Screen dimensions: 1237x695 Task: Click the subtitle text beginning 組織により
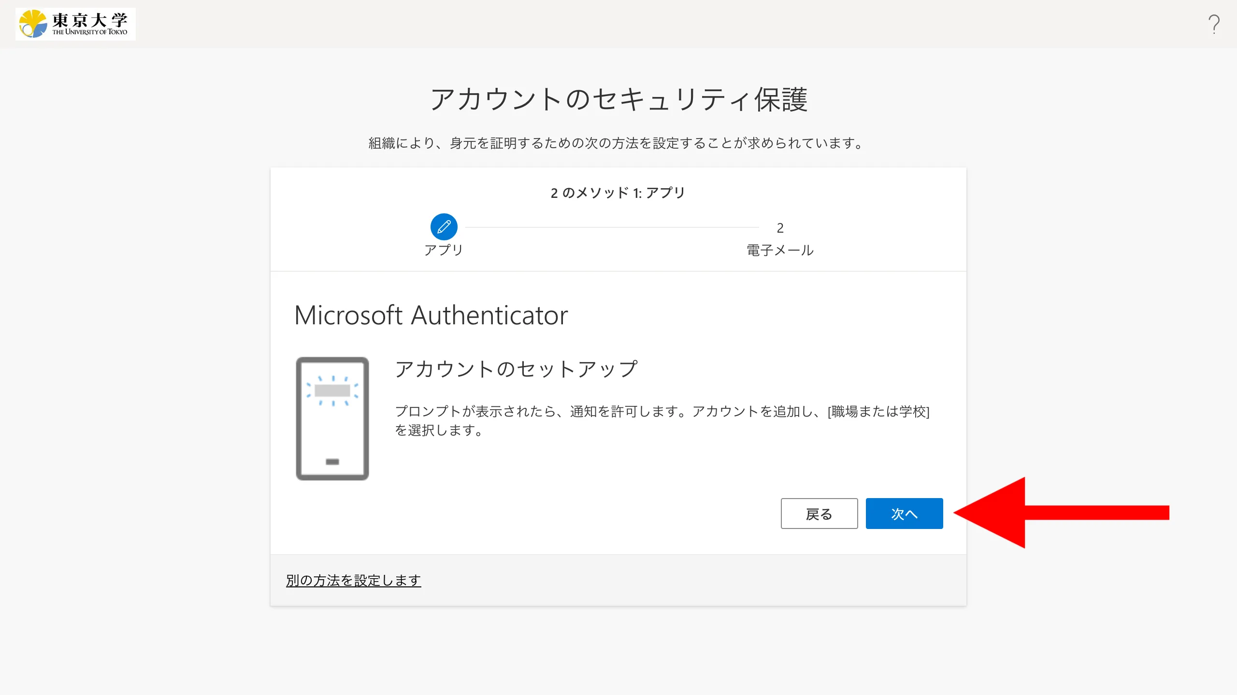[616, 143]
